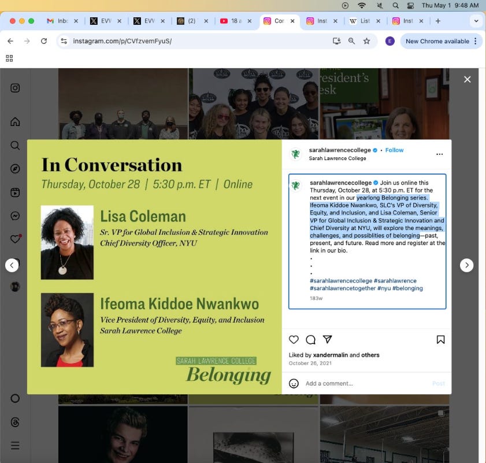Open Search in Instagram sidebar
Screen dimensions: 486x463
pyautogui.click(x=15, y=145)
